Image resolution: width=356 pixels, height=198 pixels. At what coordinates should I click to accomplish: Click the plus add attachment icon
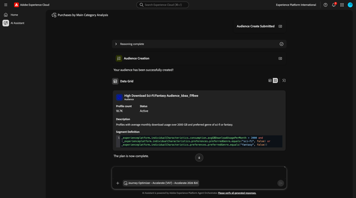tap(118, 183)
